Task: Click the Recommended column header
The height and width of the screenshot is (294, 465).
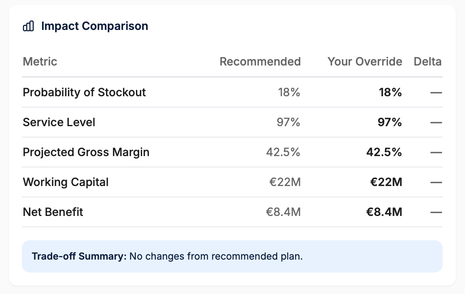Action: pos(260,61)
